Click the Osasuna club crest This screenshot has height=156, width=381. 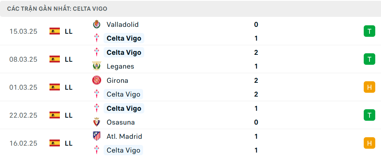[x=97, y=122]
